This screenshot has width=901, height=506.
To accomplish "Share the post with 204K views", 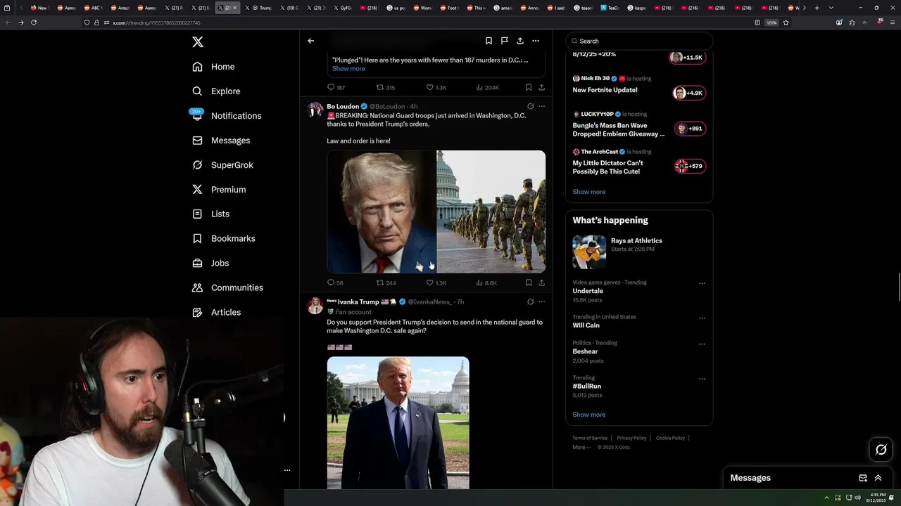I will (541, 87).
